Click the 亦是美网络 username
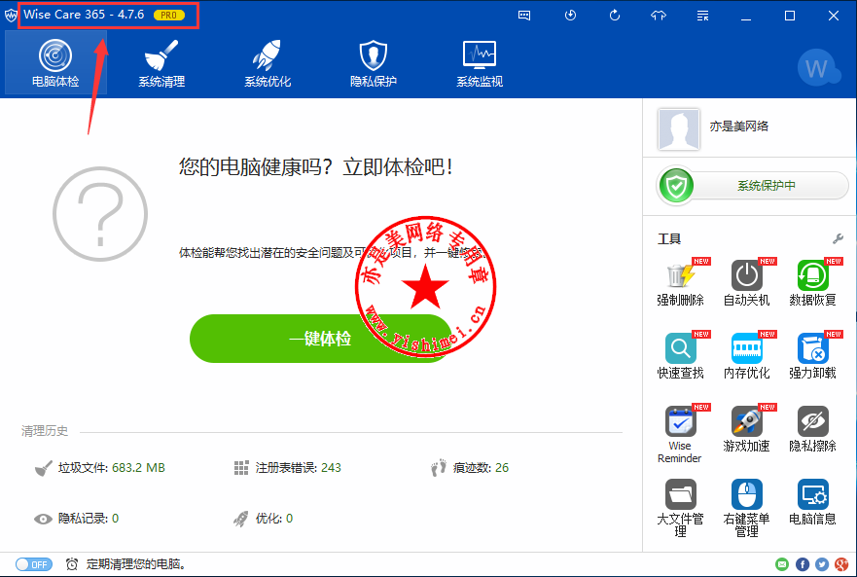Screen dimensions: 857x577 [739, 126]
